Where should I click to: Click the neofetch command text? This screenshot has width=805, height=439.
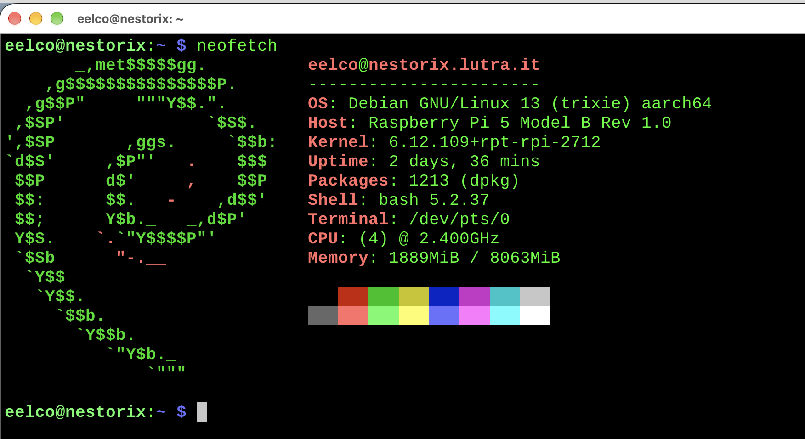pyautogui.click(x=237, y=45)
